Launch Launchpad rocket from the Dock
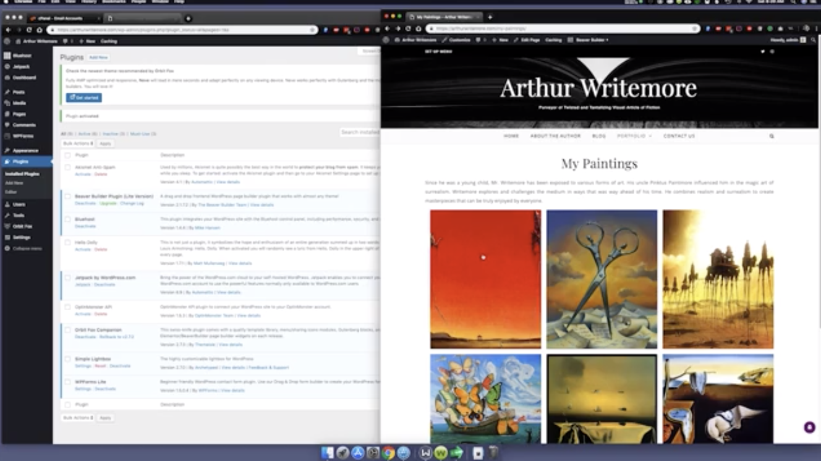 click(342, 453)
